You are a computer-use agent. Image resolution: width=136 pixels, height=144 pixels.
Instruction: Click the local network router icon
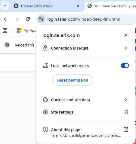(x=45, y=66)
